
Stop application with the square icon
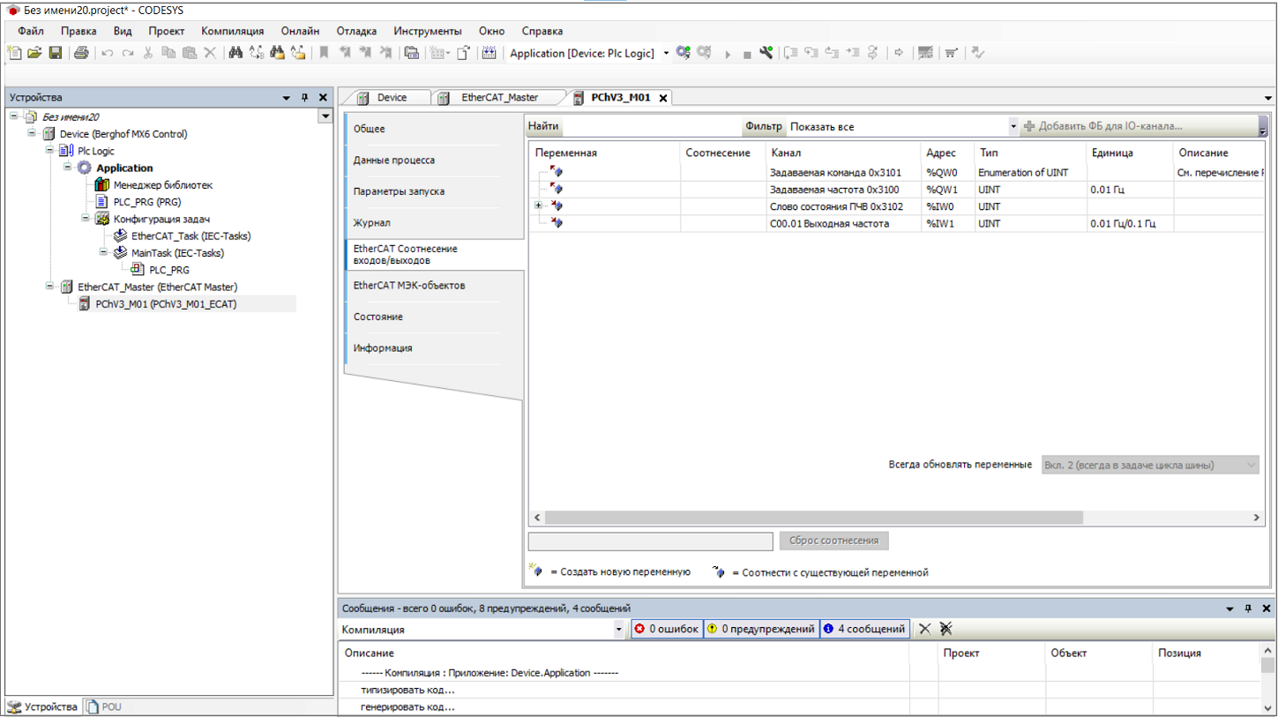(x=747, y=55)
